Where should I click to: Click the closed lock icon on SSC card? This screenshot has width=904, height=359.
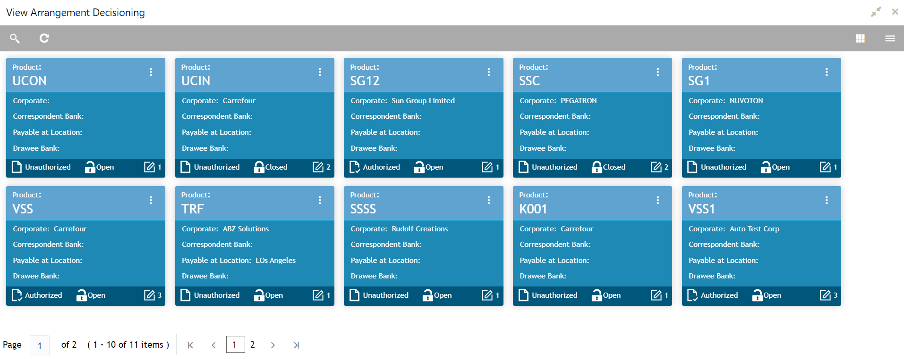[x=597, y=167]
